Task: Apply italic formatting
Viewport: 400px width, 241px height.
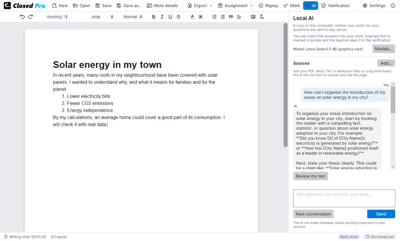Action: click(x=162, y=17)
